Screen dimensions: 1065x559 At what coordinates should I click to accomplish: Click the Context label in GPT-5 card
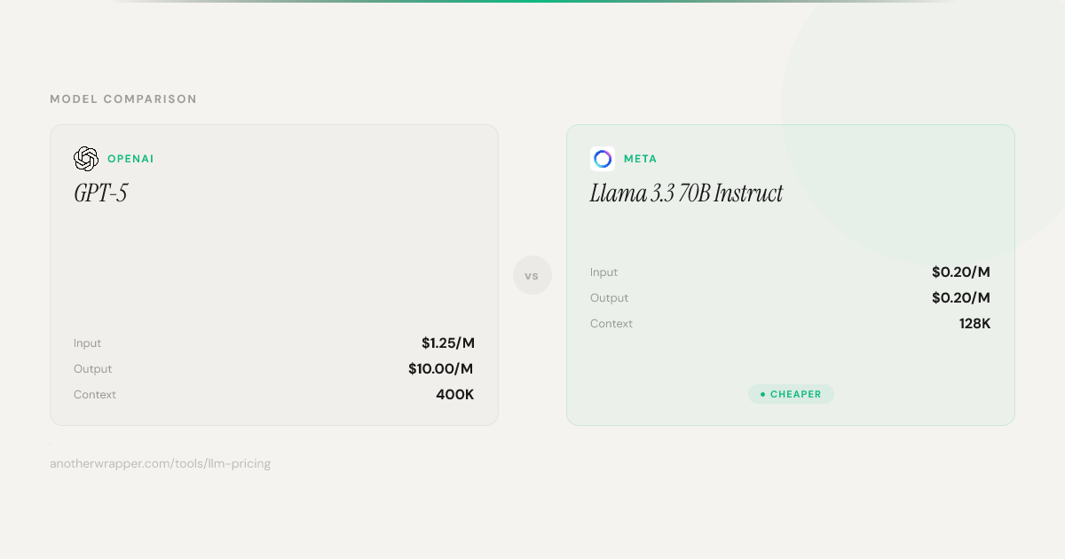(95, 395)
